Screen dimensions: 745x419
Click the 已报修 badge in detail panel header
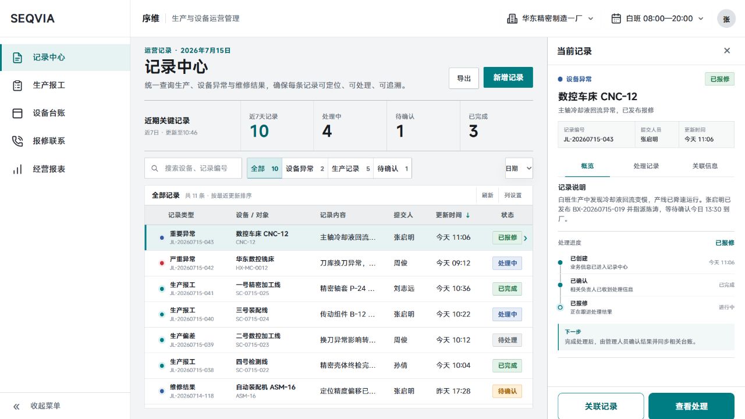click(719, 79)
